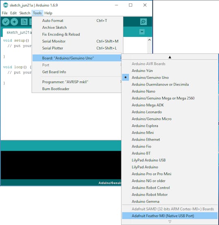
Task: Click the Verify checkmark toolbar button
Action: pos(6,22)
